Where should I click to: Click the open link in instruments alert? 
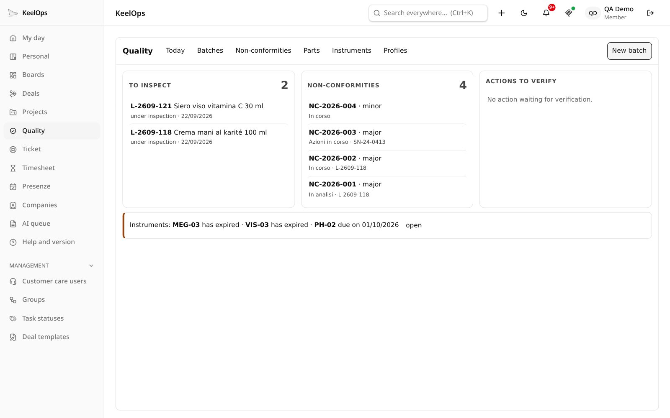pyautogui.click(x=414, y=225)
